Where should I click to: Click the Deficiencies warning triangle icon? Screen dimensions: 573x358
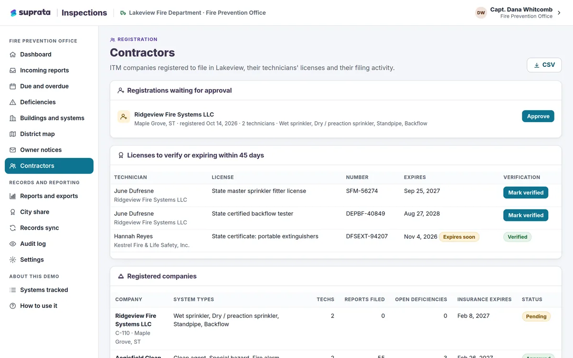(x=13, y=102)
